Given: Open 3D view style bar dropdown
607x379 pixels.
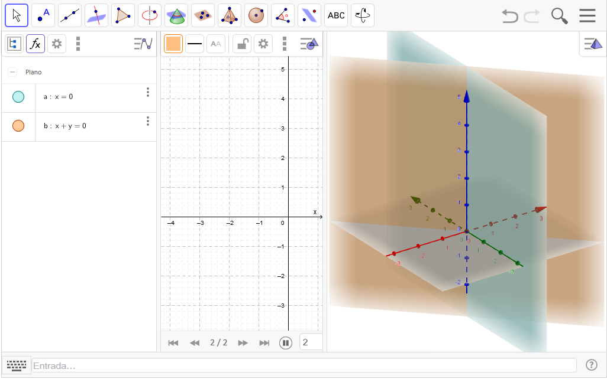Looking at the screenshot, I should 592,44.
